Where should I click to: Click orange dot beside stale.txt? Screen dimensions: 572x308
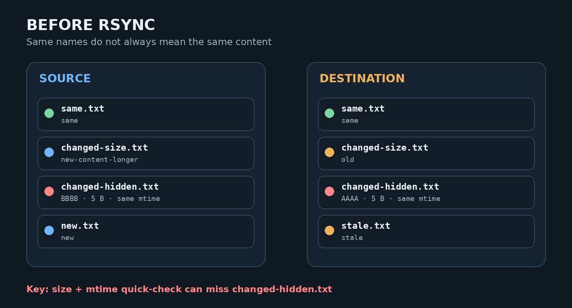coord(329,230)
